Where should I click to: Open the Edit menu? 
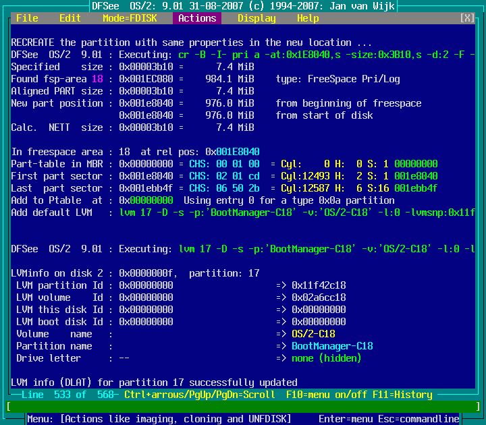(x=70, y=18)
